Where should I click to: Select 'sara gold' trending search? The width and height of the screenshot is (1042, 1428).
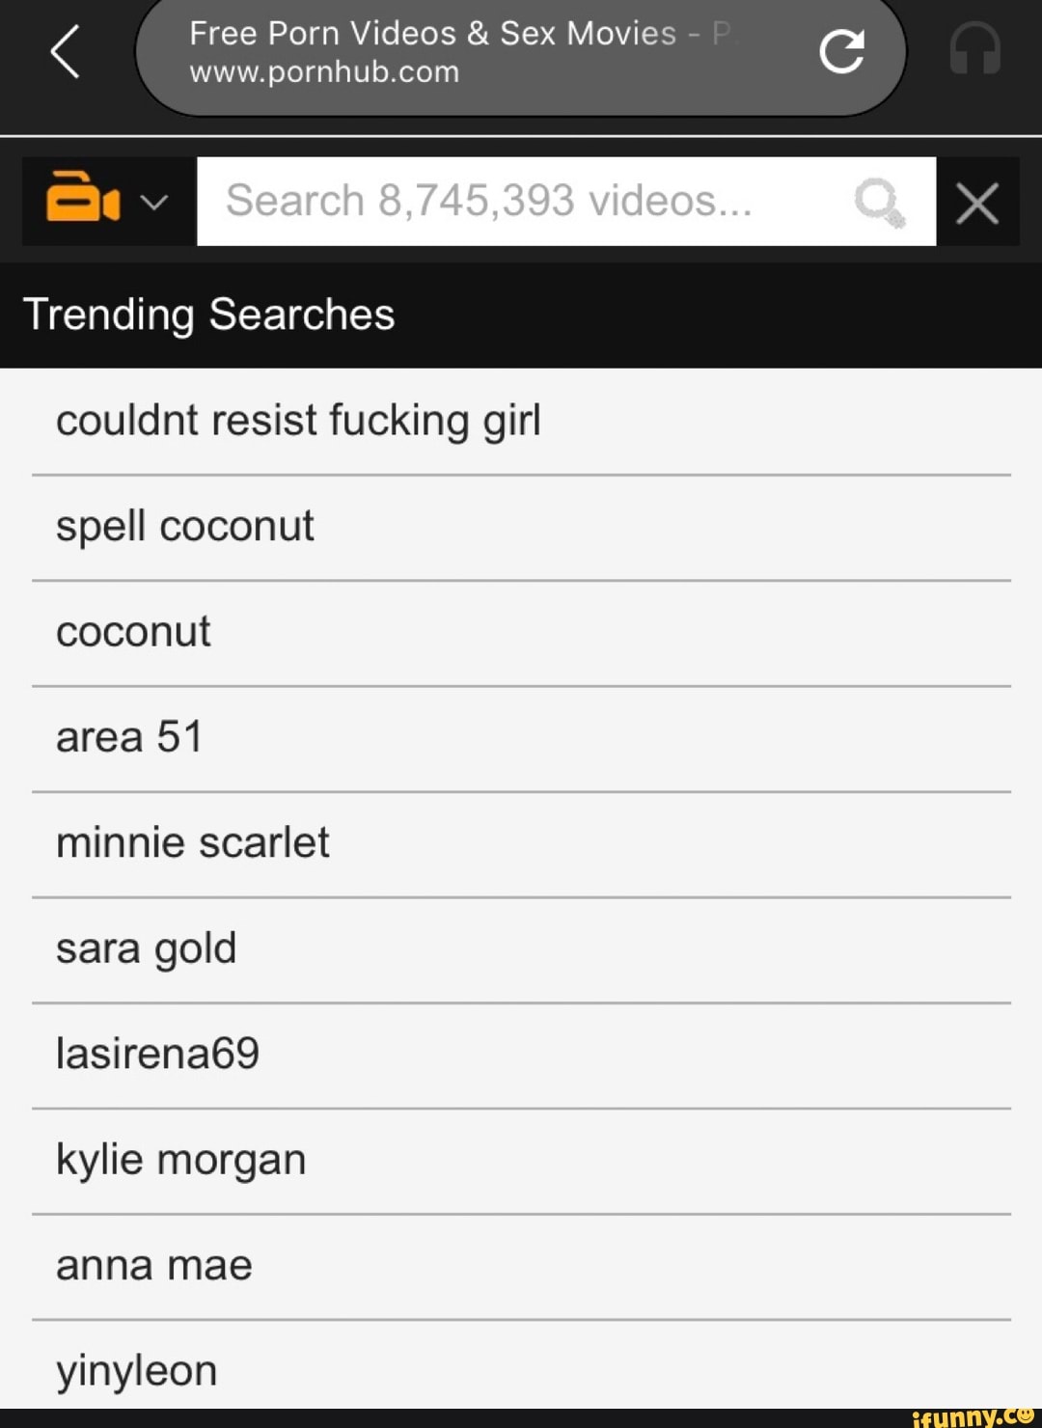146,948
